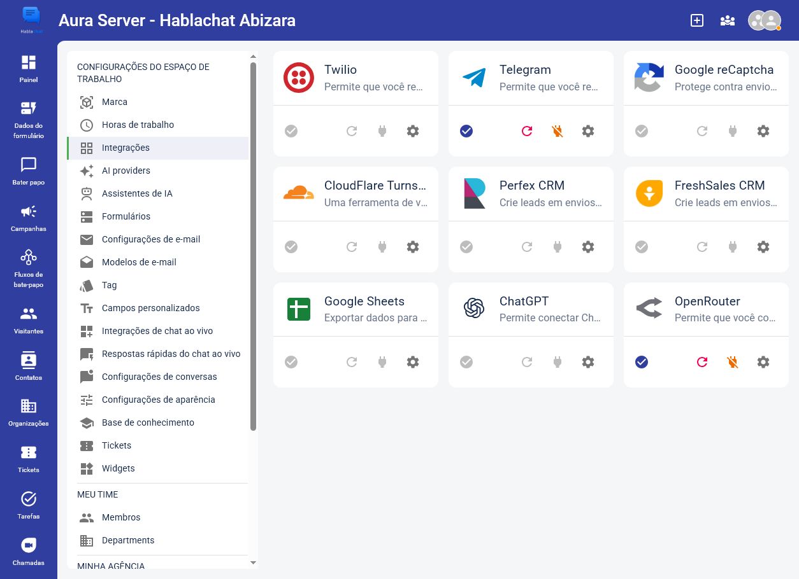Click the ChatGPT integration title
The height and width of the screenshot is (579, 799).
tap(524, 301)
